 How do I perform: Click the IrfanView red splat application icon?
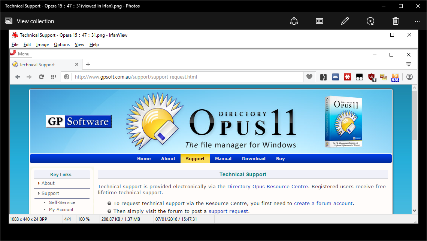(15, 35)
